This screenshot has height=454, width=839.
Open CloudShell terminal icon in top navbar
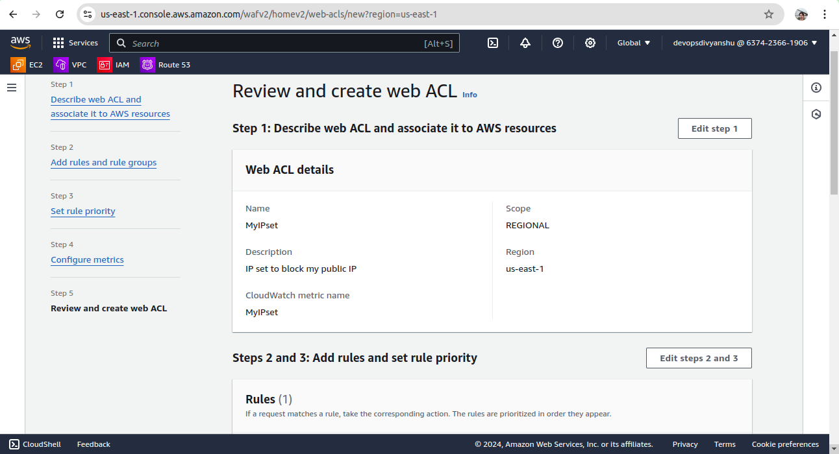[493, 43]
